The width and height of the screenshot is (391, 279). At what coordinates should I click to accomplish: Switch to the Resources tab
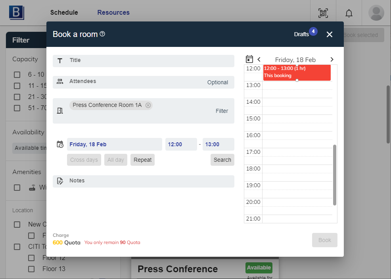coord(113,13)
